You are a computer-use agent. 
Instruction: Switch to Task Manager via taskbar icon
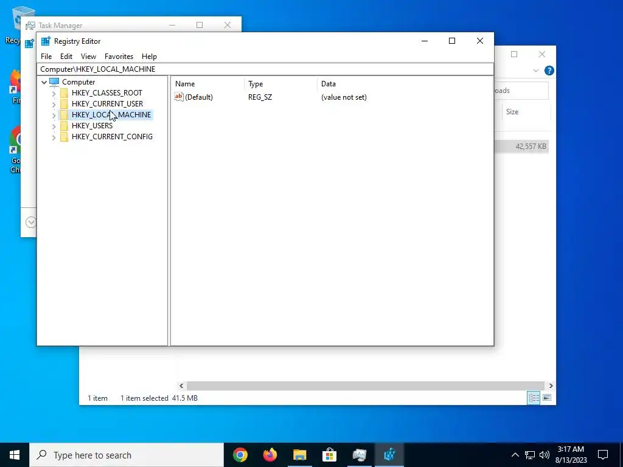point(359,455)
